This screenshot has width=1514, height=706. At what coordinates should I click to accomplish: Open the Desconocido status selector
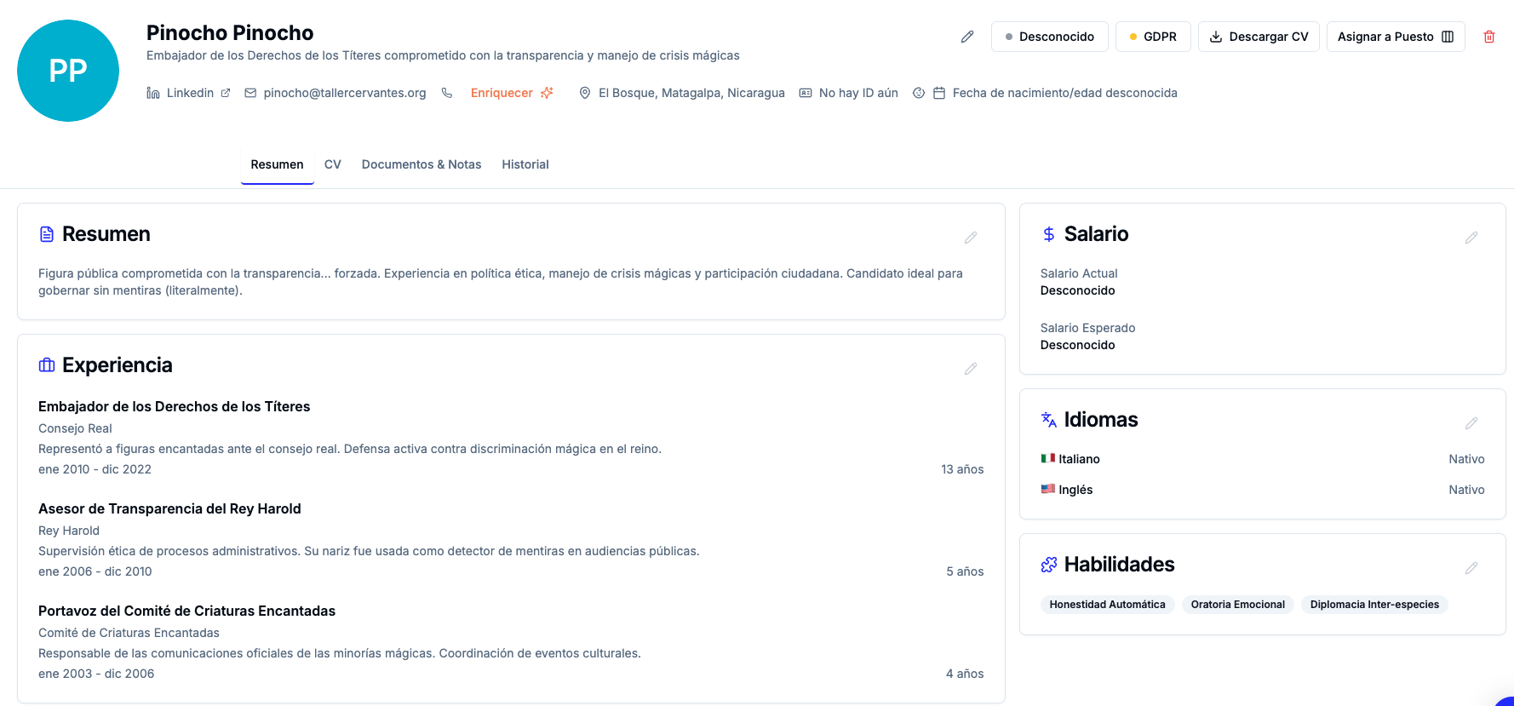click(x=1049, y=37)
